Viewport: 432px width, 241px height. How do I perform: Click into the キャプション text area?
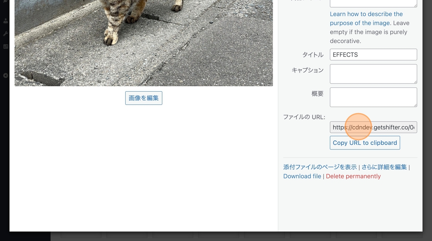coord(373,74)
